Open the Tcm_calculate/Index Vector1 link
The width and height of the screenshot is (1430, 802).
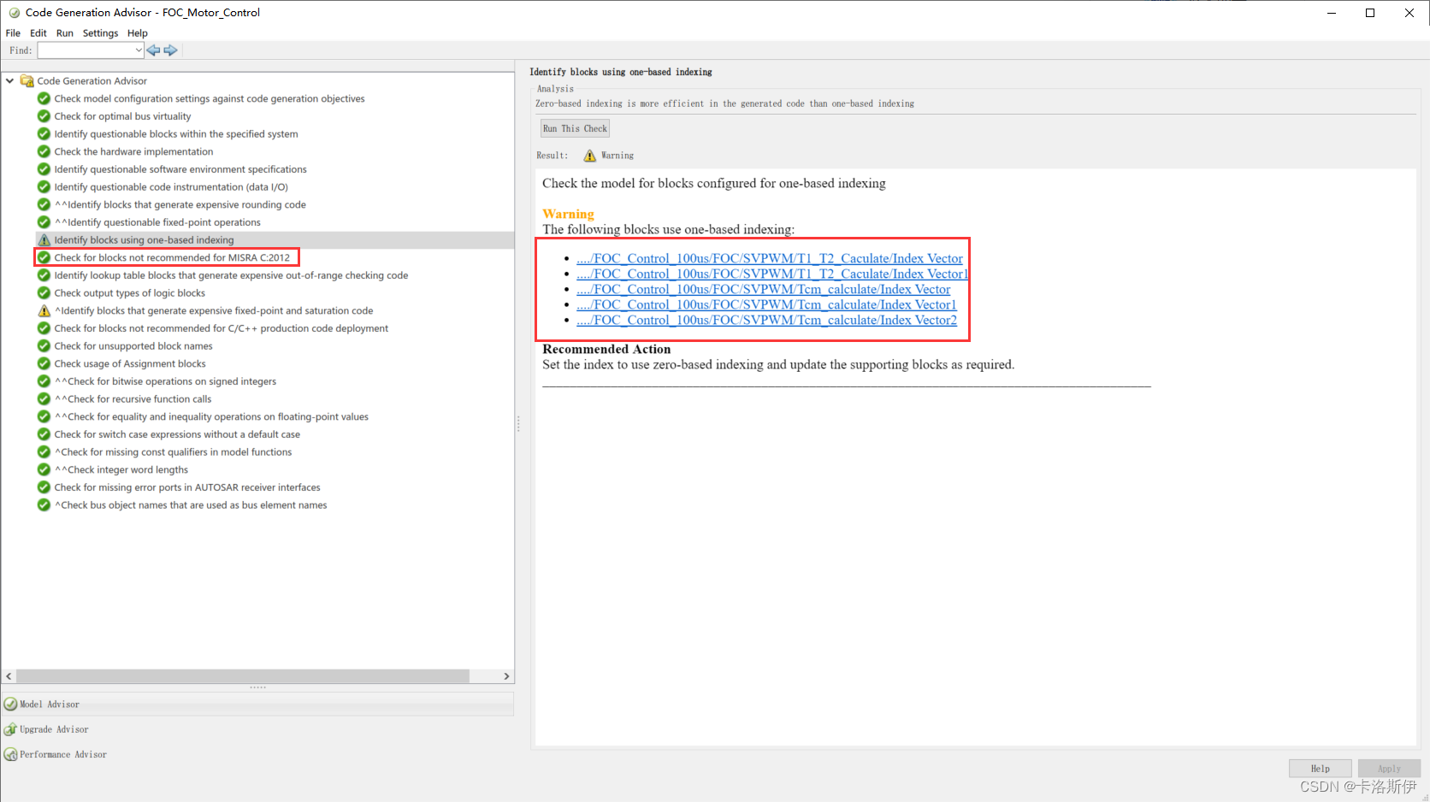766,304
